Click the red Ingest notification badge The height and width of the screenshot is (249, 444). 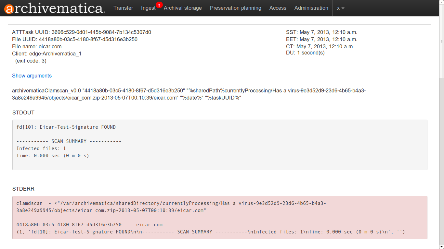click(159, 5)
